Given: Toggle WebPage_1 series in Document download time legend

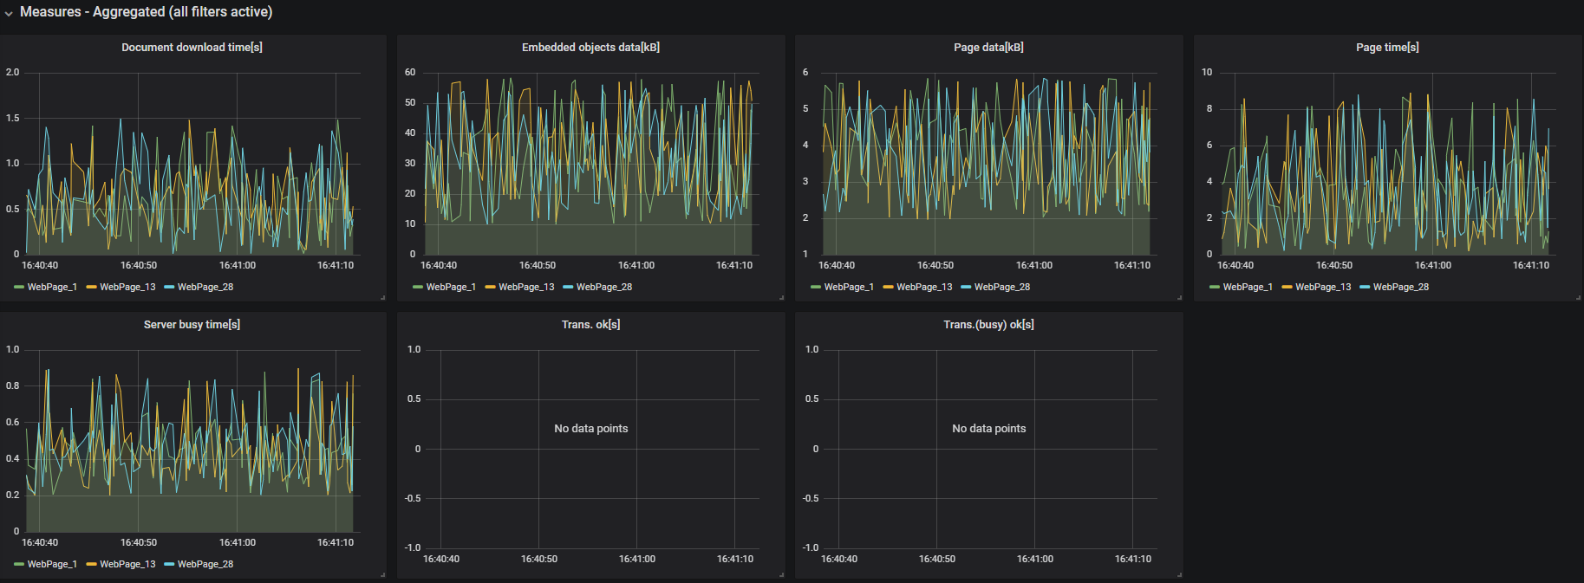Looking at the screenshot, I should [52, 287].
